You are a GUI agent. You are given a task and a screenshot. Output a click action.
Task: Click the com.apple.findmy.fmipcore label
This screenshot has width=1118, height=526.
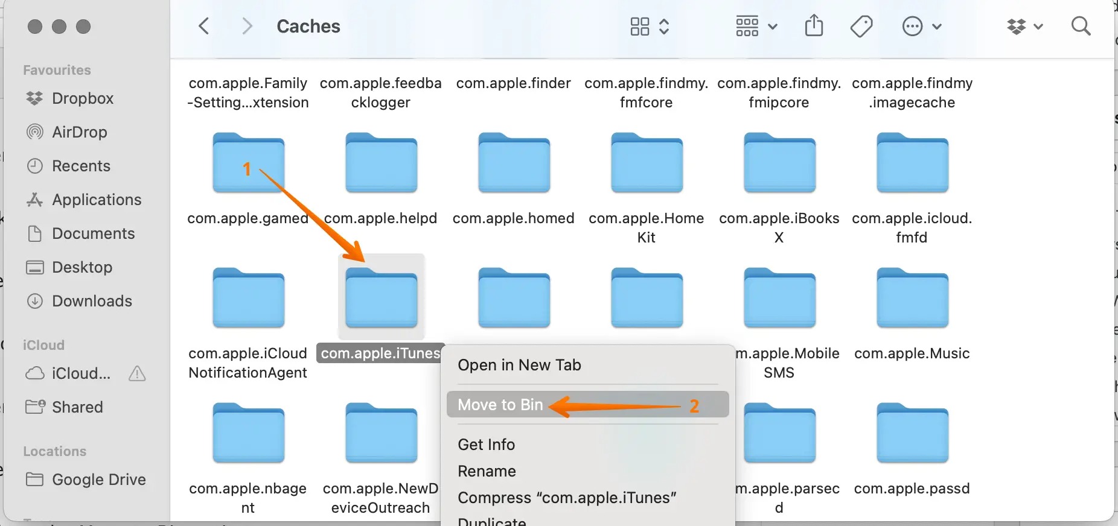coord(779,93)
